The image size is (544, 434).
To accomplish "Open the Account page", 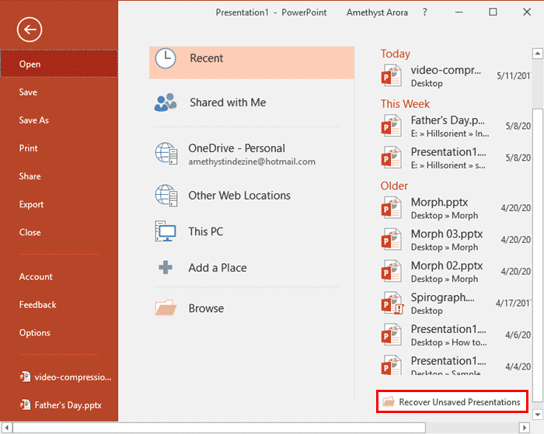I will point(59,276).
